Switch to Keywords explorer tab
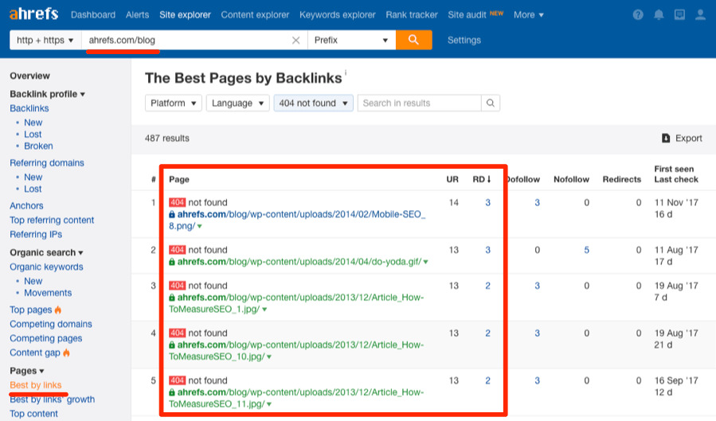 coord(338,15)
